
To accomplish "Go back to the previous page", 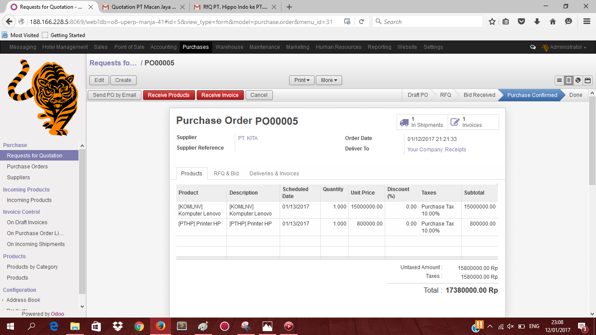I will [9, 21].
